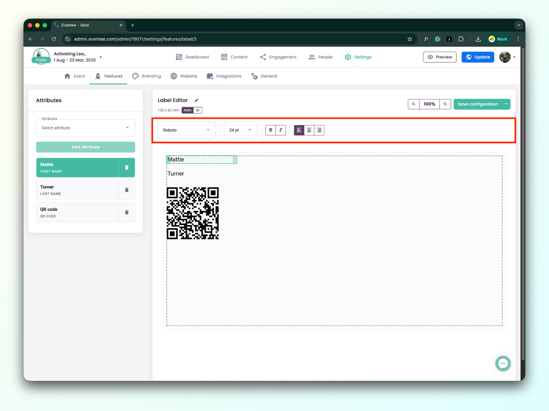Open the Grammarly extension icon
Image resolution: width=549 pixels, height=411 pixels.
pos(437,39)
